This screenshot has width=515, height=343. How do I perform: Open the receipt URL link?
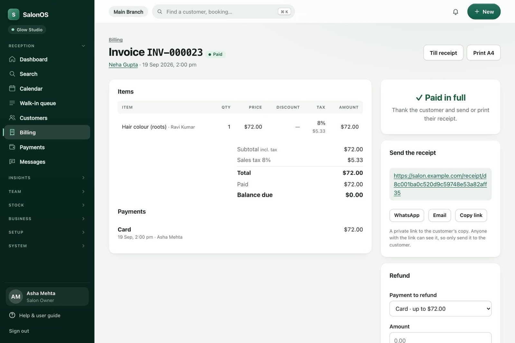pyautogui.click(x=440, y=184)
